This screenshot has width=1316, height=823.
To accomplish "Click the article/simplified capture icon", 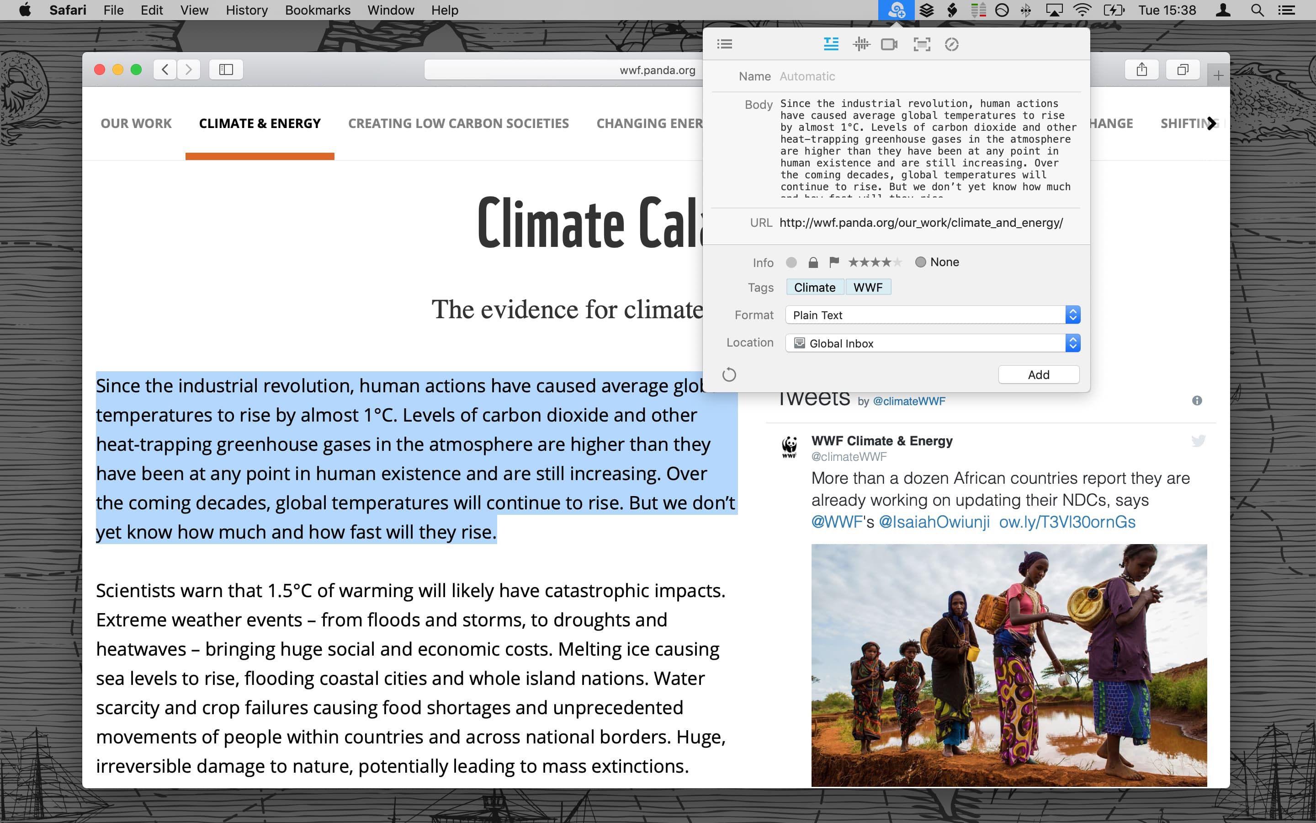I will pos(832,44).
